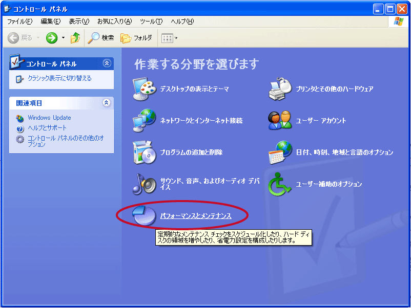
Task: Click the クラシック表示 switch icon
Action: (x=19, y=79)
